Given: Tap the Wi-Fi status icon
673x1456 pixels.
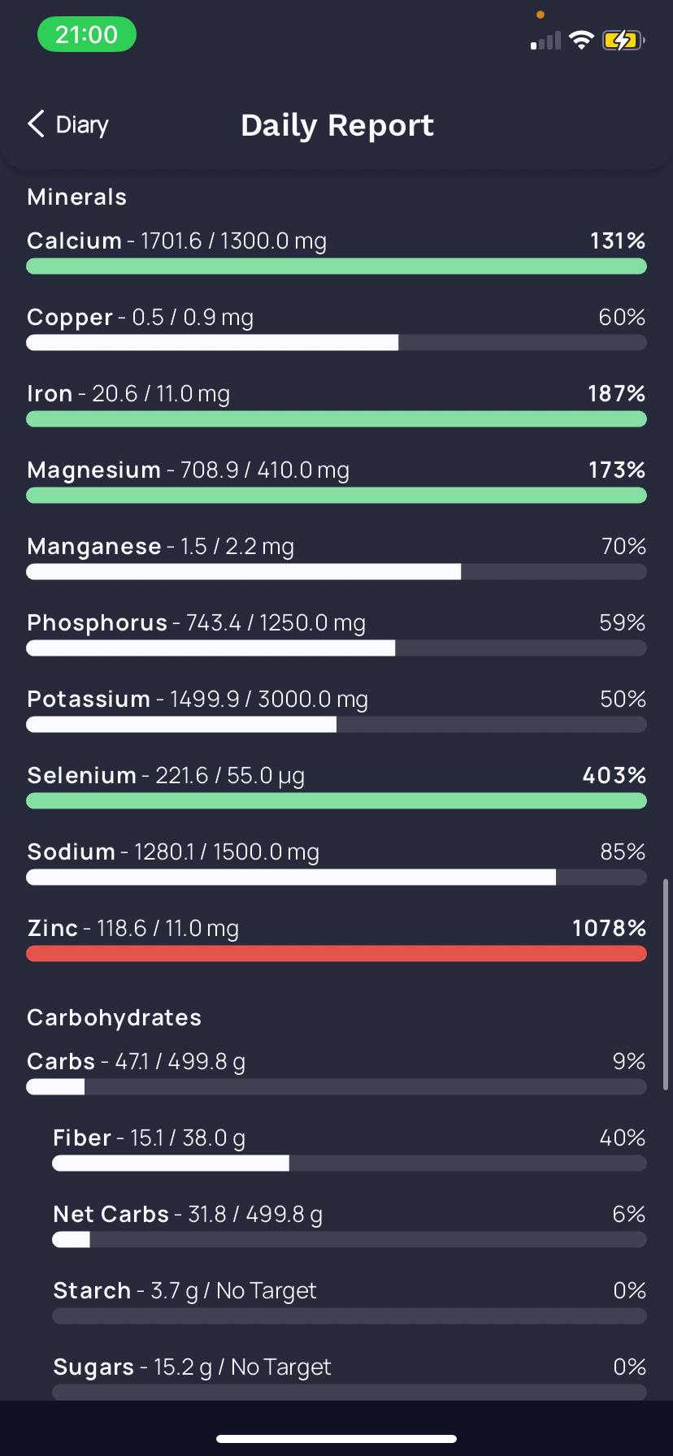Looking at the screenshot, I should 581,40.
